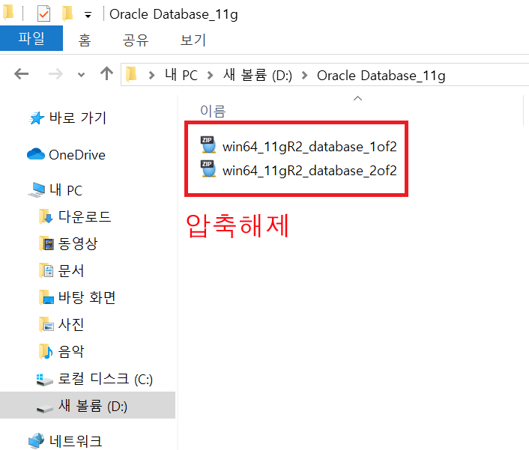
Task: Click the address bar folder icon
Action: (131, 74)
